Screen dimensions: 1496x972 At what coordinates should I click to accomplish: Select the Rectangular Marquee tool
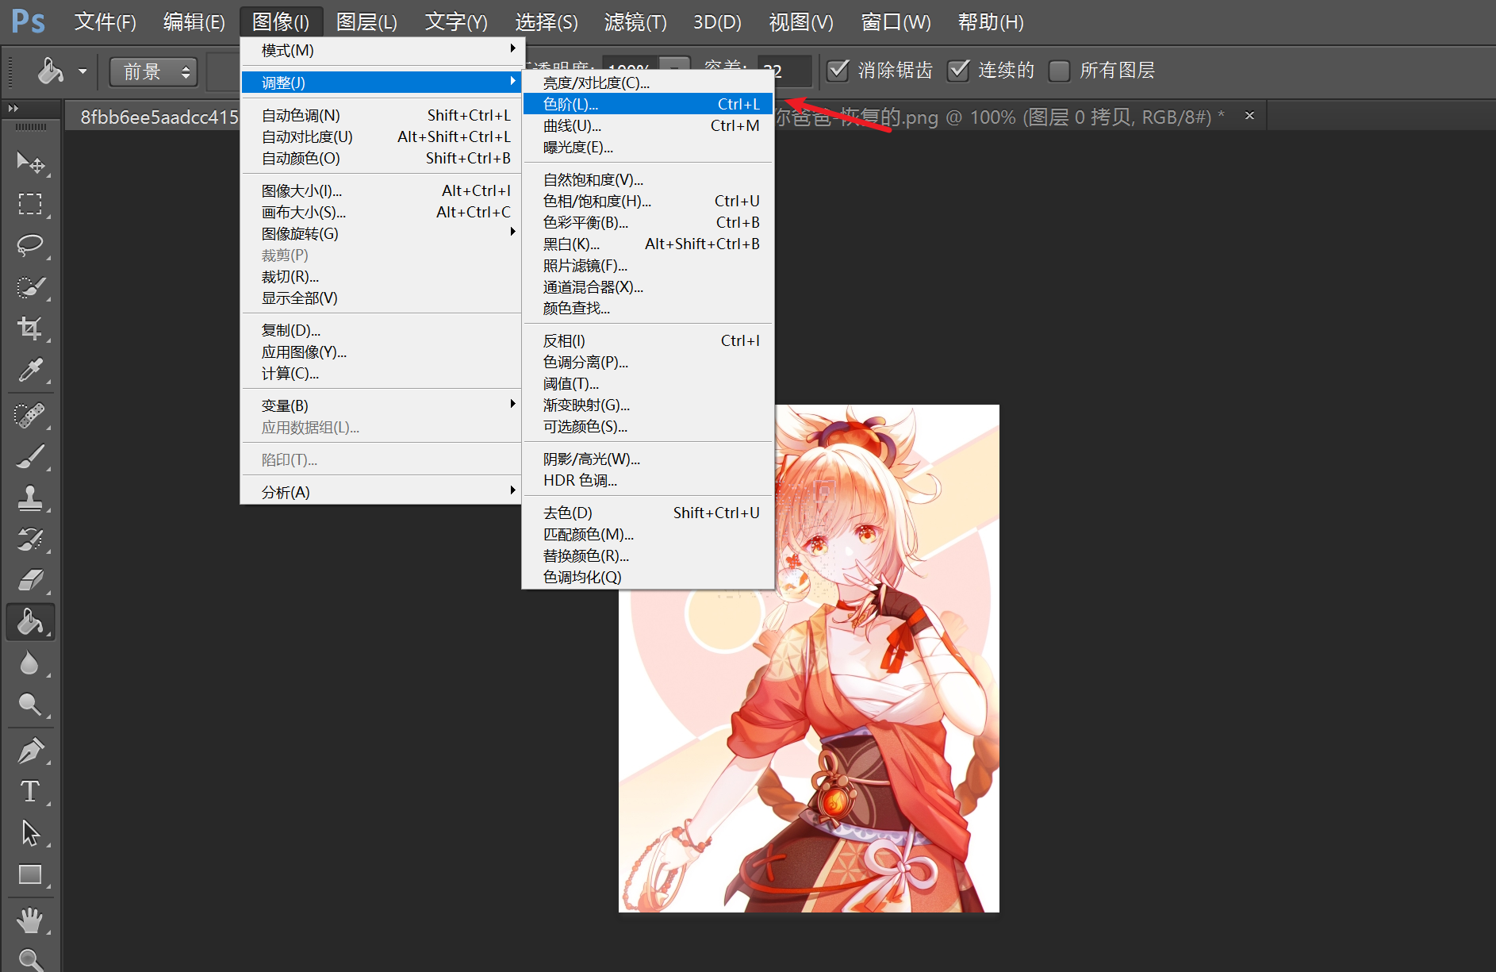click(x=30, y=204)
